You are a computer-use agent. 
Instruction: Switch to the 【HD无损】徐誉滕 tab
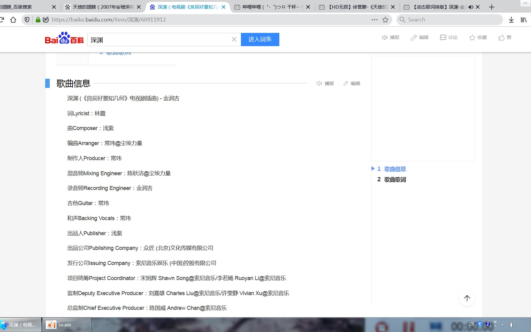pyautogui.click(x=356, y=7)
